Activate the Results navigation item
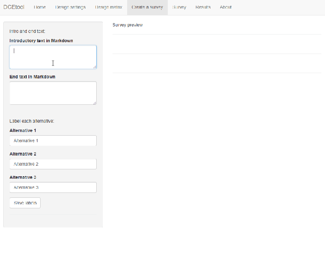325x279 pixels. (203, 7)
